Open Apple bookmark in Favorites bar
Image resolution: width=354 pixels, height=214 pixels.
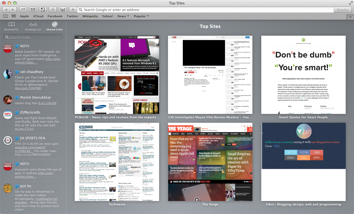24,16
